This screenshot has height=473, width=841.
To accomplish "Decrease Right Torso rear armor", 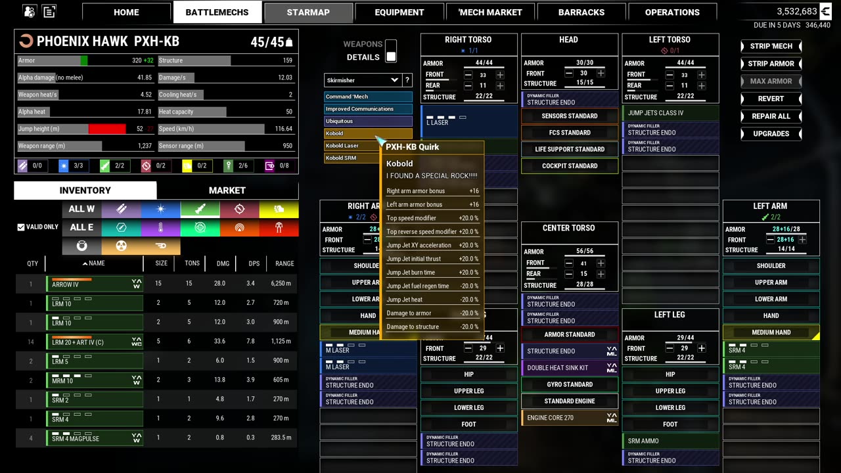I will pos(468,86).
